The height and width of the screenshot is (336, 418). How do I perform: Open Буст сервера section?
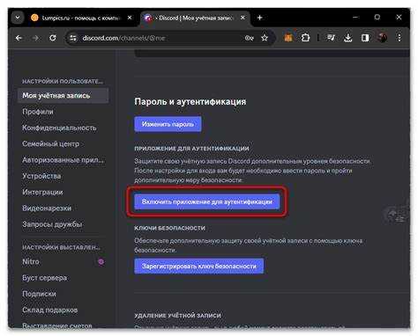click(x=44, y=278)
